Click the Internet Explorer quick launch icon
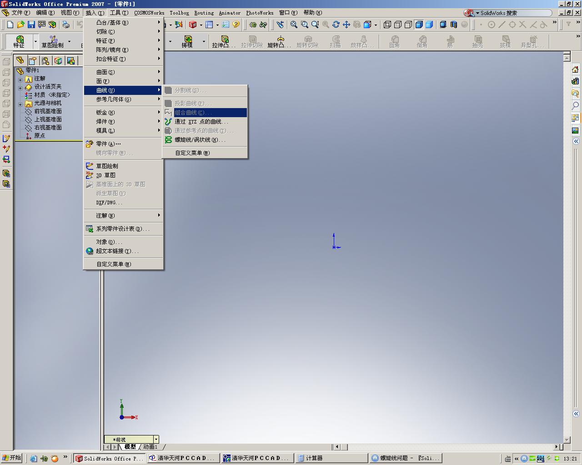 pyautogui.click(x=34, y=458)
